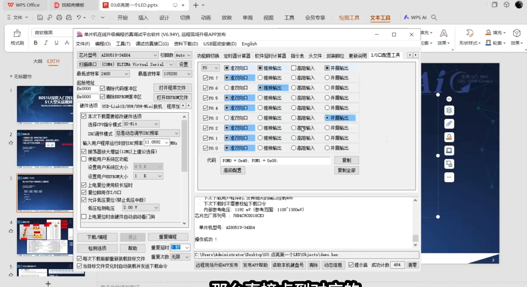Click the '...' more tools floating icon

[x=448, y=178]
